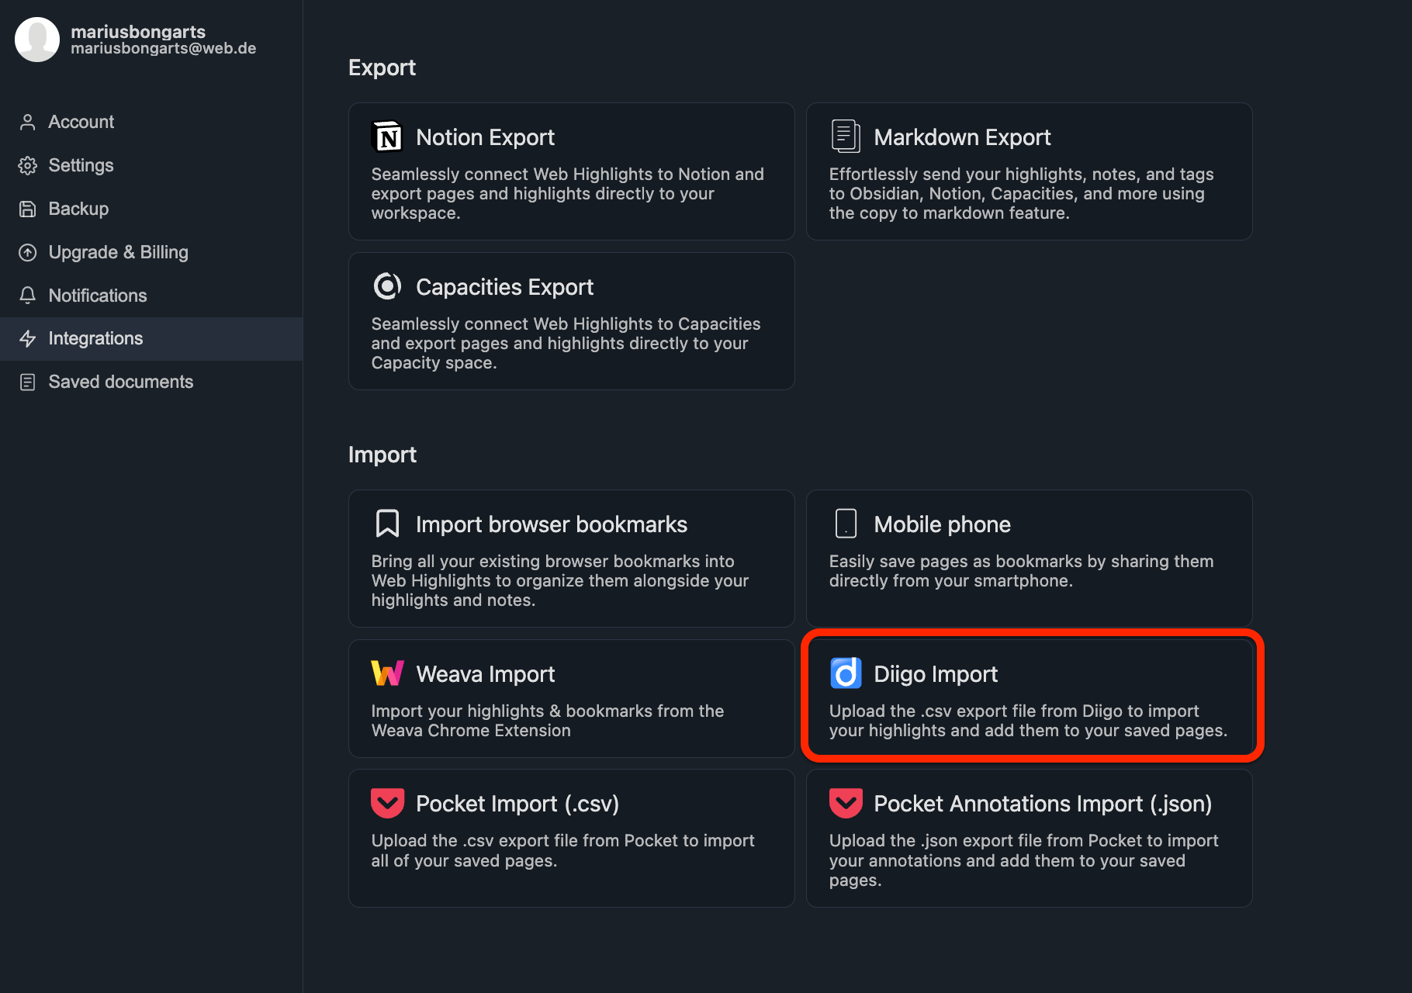Screen dimensions: 1412x993
Task: Open the Notion Export card
Action: click(571, 171)
